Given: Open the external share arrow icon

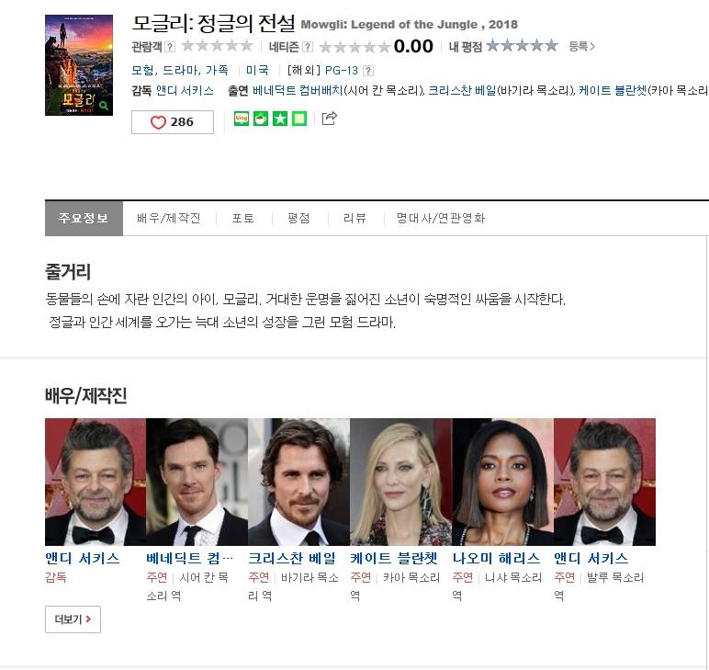Looking at the screenshot, I should coord(329,119).
